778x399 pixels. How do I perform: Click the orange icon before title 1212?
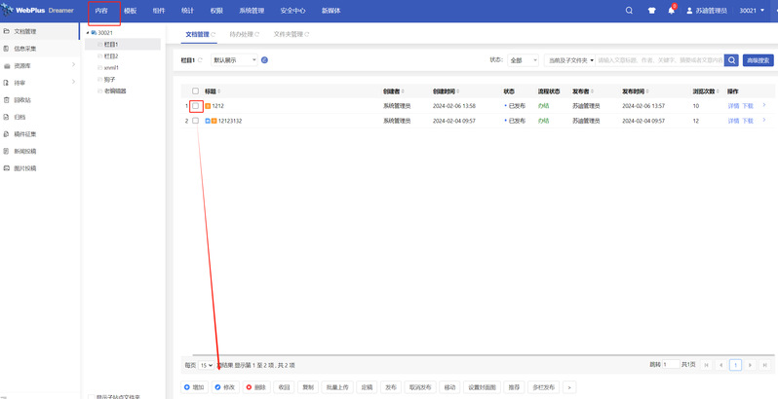[x=209, y=106]
